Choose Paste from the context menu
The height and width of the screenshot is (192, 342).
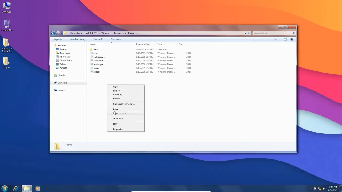coord(126,109)
